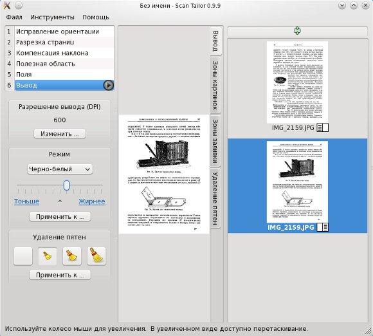Switch to the Зоны заливки tab
The width and height of the screenshot is (373, 336).
pos(215,141)
